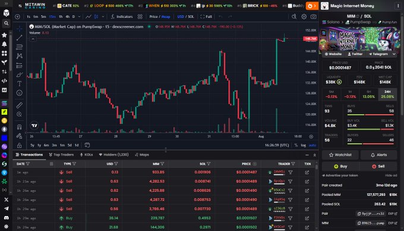Toggle auto scale on the chart

313,145
